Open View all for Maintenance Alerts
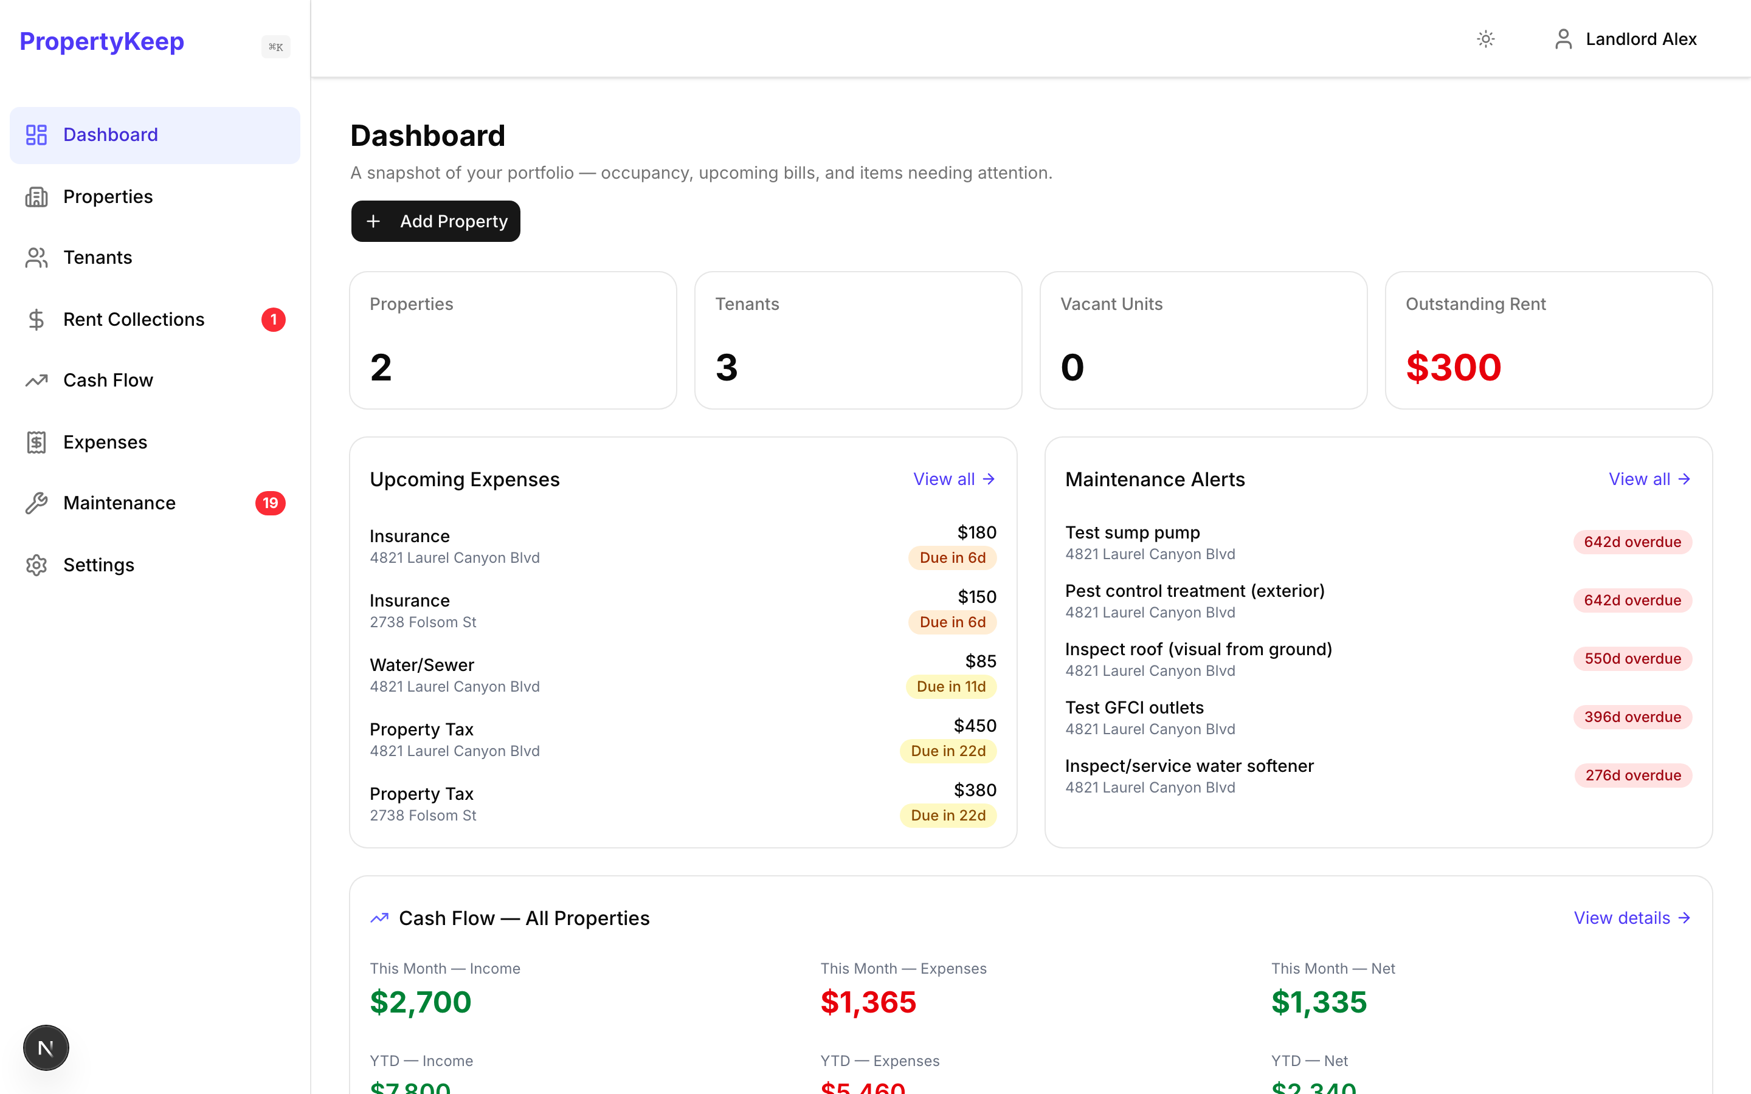Screen dimensions: 1751x1094 [1649, 478]
